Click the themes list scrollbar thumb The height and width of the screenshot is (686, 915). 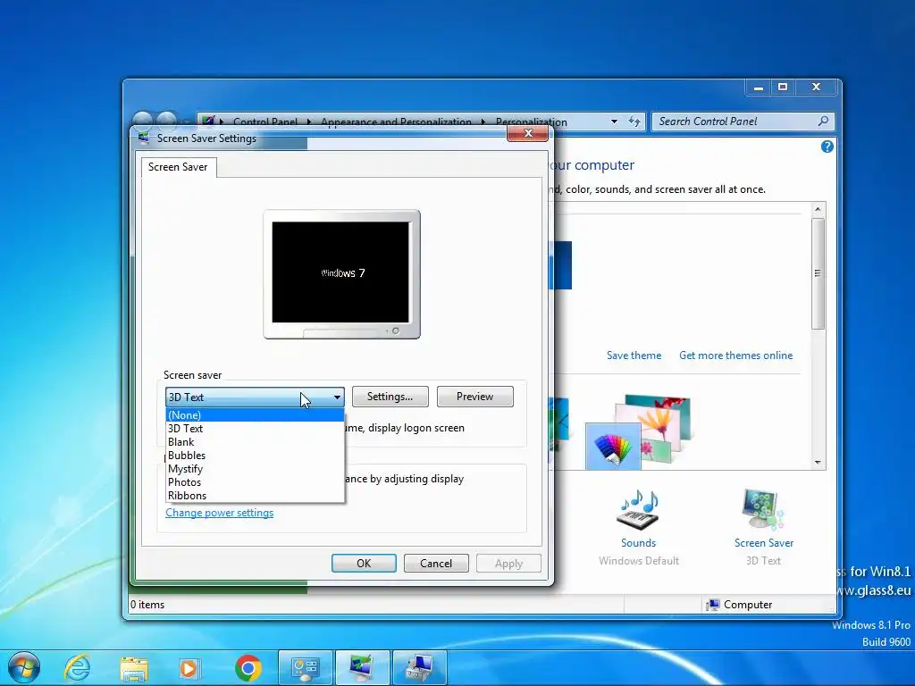click(818, 274)
